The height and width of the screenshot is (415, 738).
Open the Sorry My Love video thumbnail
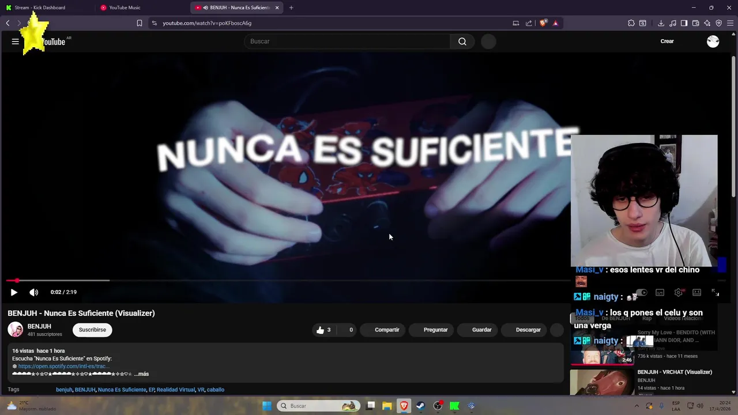pos(602,348)
